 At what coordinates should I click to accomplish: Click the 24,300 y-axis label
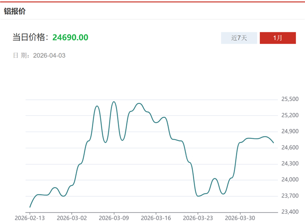(x=290, y=164)
